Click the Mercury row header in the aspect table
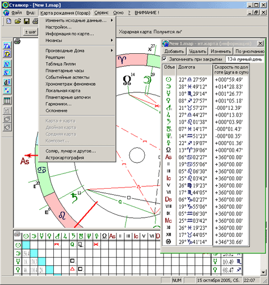The height and width of the screenshot is (285, 269). [18, 261]
